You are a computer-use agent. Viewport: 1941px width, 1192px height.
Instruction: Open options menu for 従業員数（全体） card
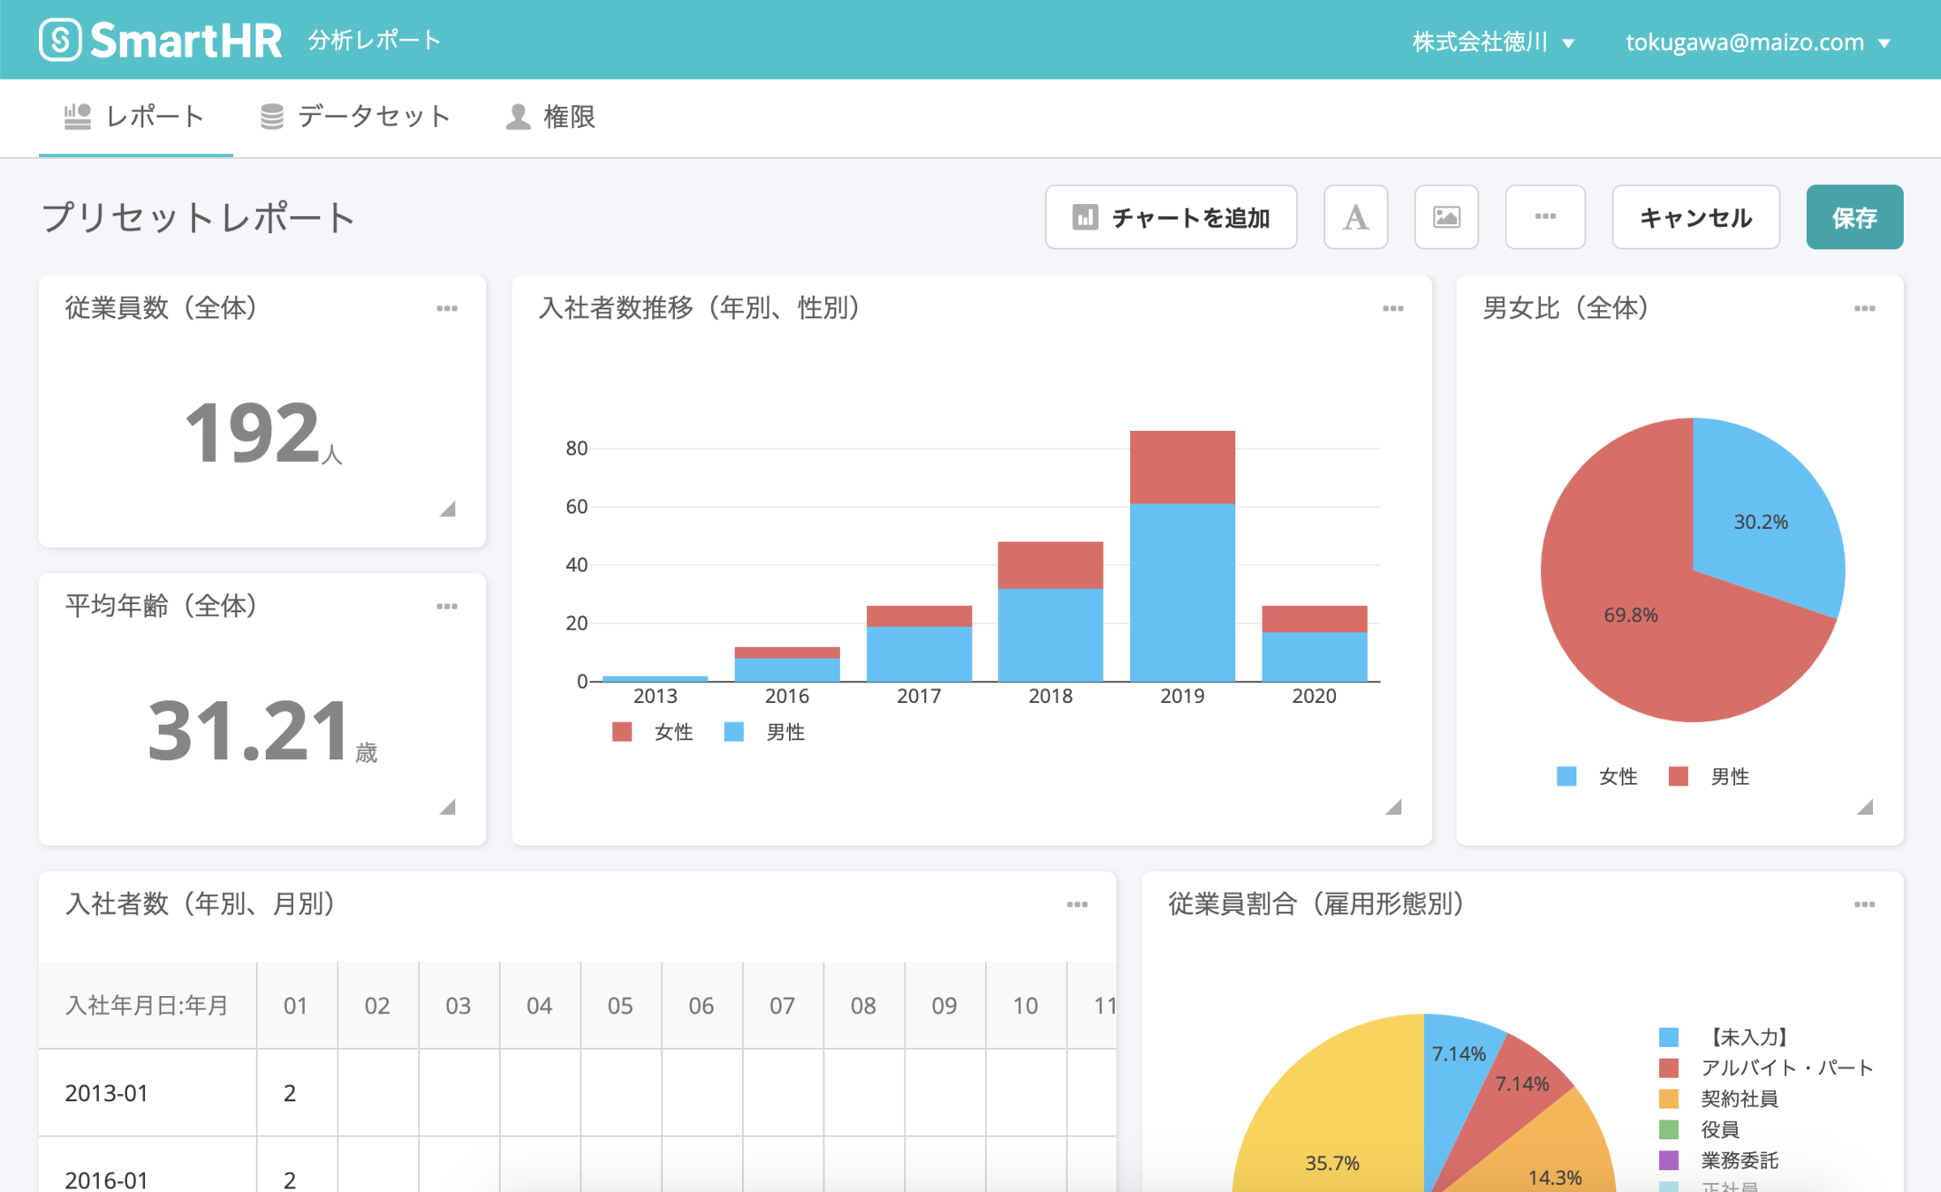(x=447, y=309)
